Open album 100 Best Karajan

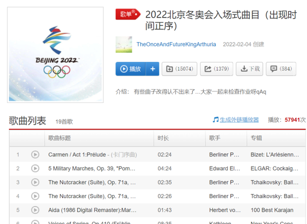272,210
